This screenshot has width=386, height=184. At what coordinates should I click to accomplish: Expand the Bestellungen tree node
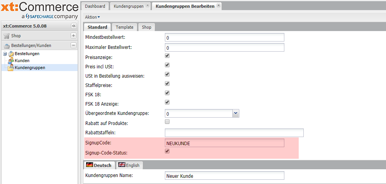pyautogui.click(x=5, y=54)
